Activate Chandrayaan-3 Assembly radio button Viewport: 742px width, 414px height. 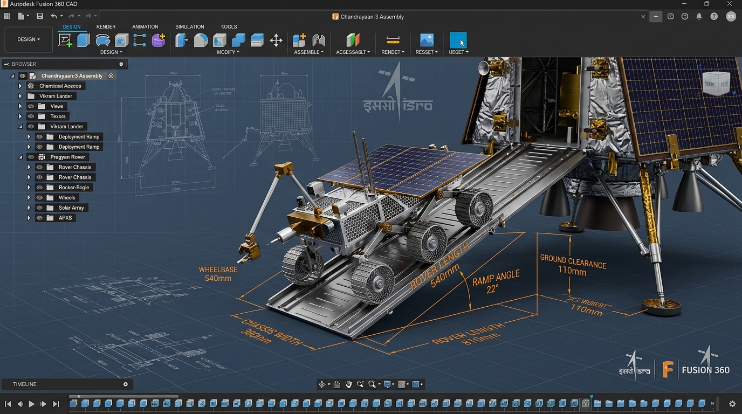tap(111, 76)
